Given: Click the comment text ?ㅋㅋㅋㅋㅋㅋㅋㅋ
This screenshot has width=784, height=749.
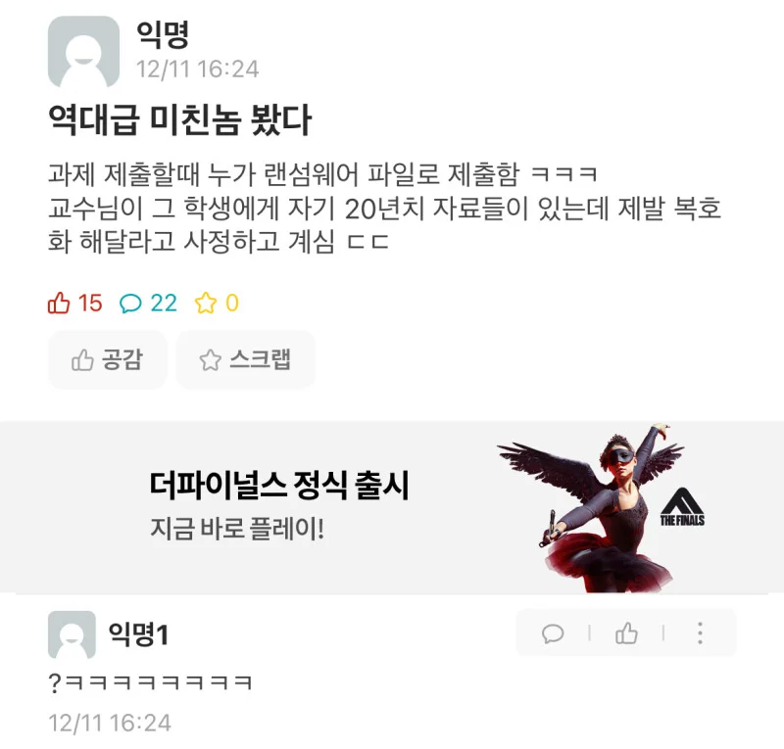Looking at the screenshot, I should [x=151, y=682].
